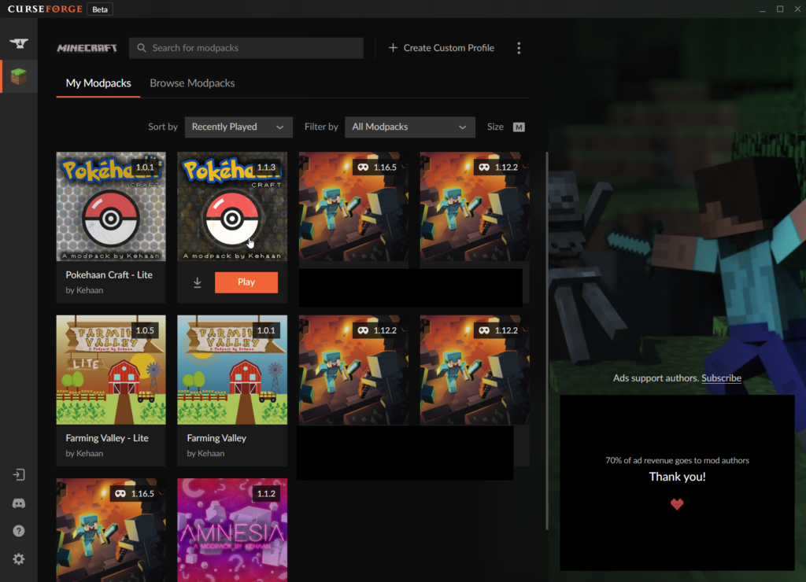806x582 pixels.
Task: Select the Minecraft grass block game icon
Action: (19, 76)
